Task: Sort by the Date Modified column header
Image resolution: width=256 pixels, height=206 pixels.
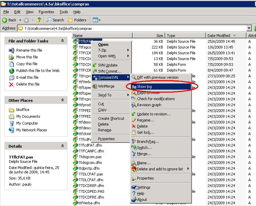Action: coord(226,36)
